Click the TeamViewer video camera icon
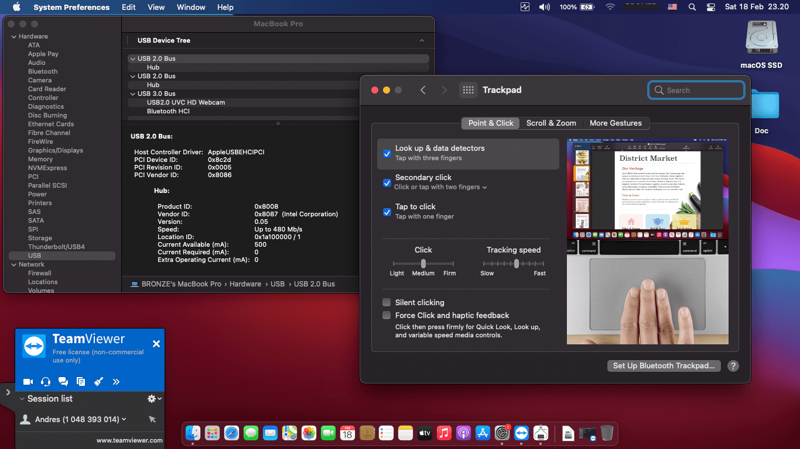The height and width of the screenshot is (449, 800). coord(28,382)
